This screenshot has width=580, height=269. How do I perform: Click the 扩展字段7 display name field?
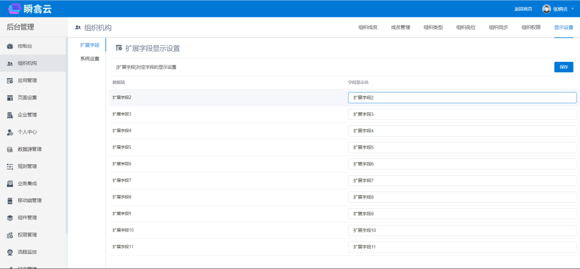(x=462, y=180)
